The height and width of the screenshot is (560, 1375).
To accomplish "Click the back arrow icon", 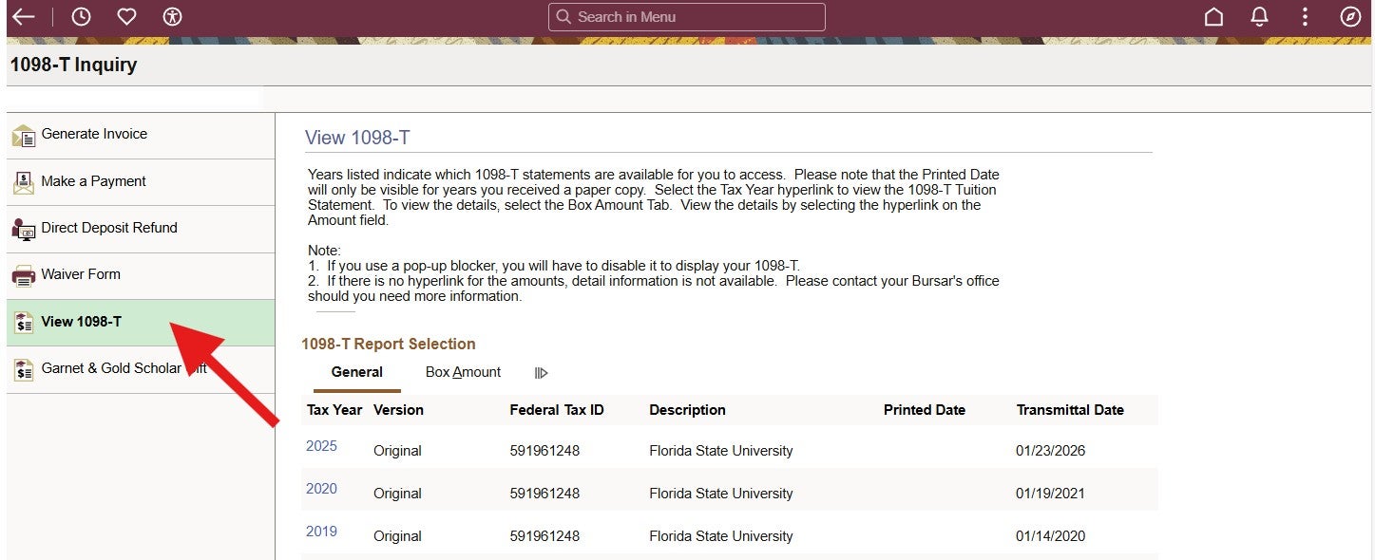I will click(23, 17).
